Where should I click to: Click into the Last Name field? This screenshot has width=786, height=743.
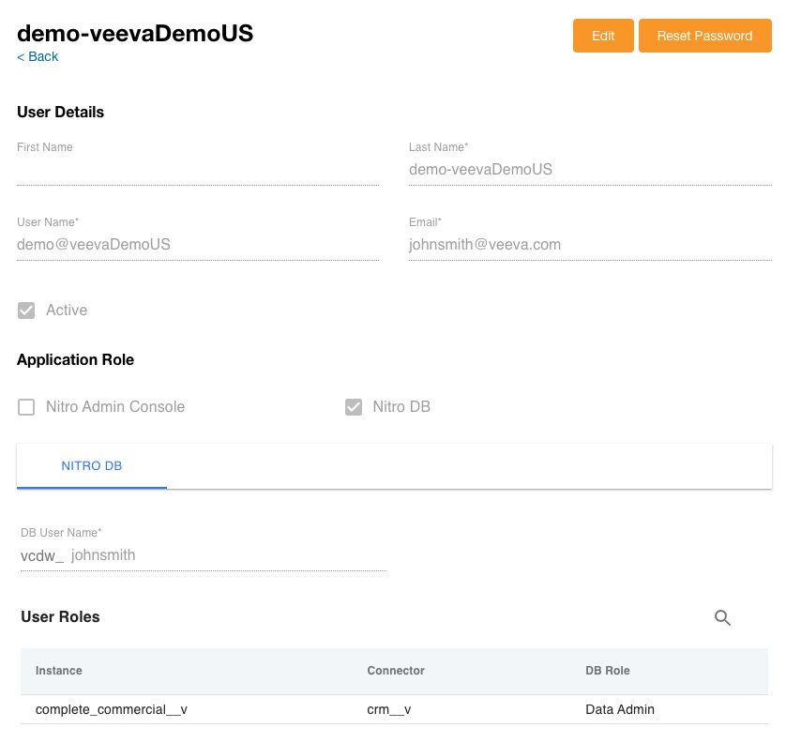(589, 171)
